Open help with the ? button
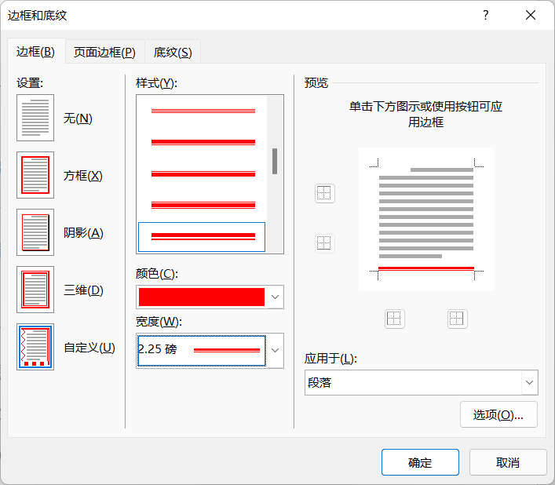Screen dimensions: 555x485 (x=486, y=15)
